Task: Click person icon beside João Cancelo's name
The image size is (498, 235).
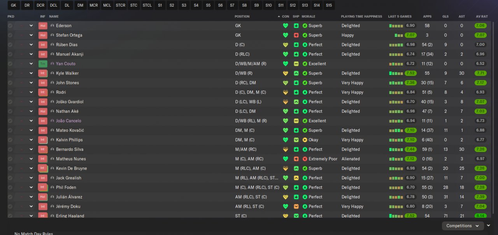Action: pyautogui.click(x=52, y=121)
